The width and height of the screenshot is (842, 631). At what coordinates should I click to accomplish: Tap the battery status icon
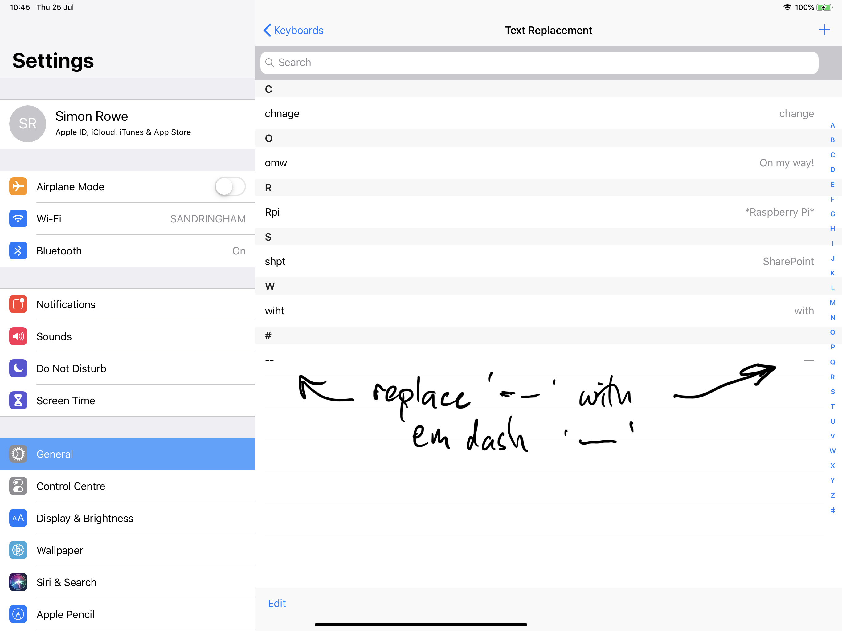(x=824, y=7)
